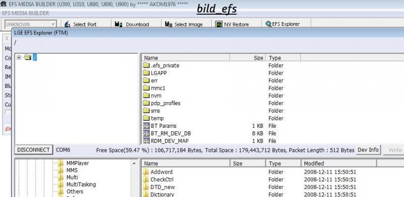Screen dimensions: 404x197
Task: Click the sms folder icon
Action: click(146, 111)
